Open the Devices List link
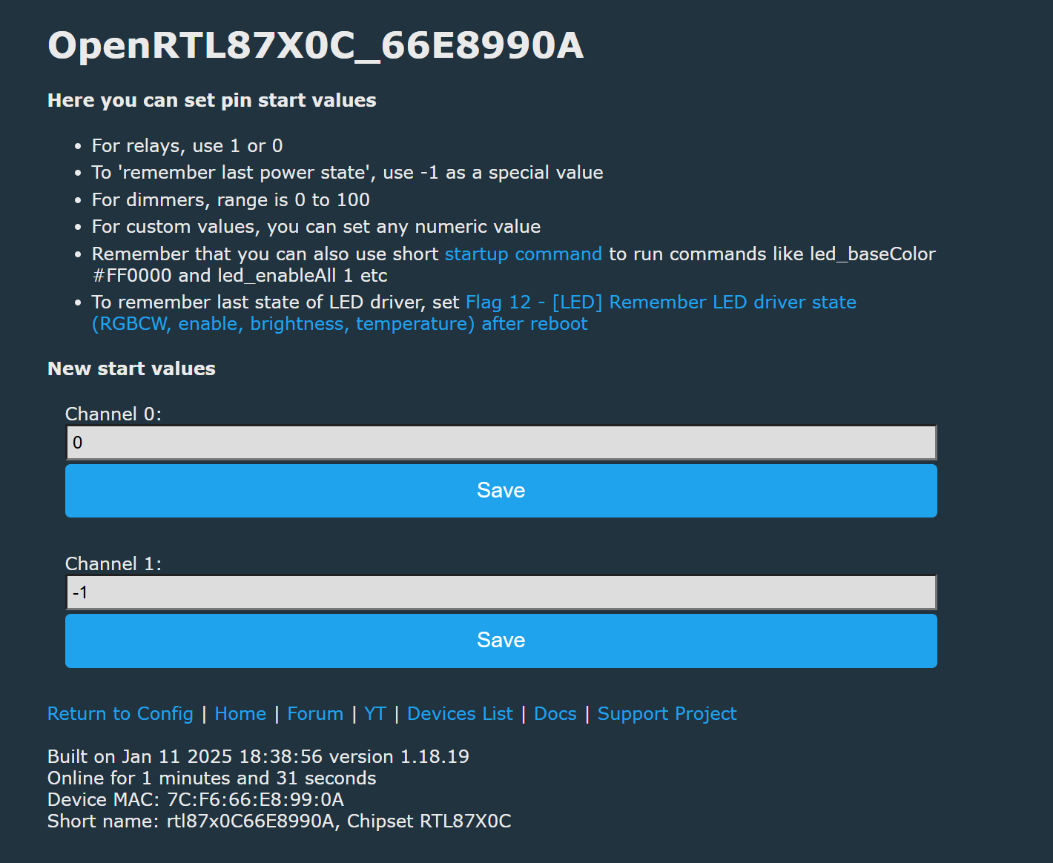 (x=460, y=714)
